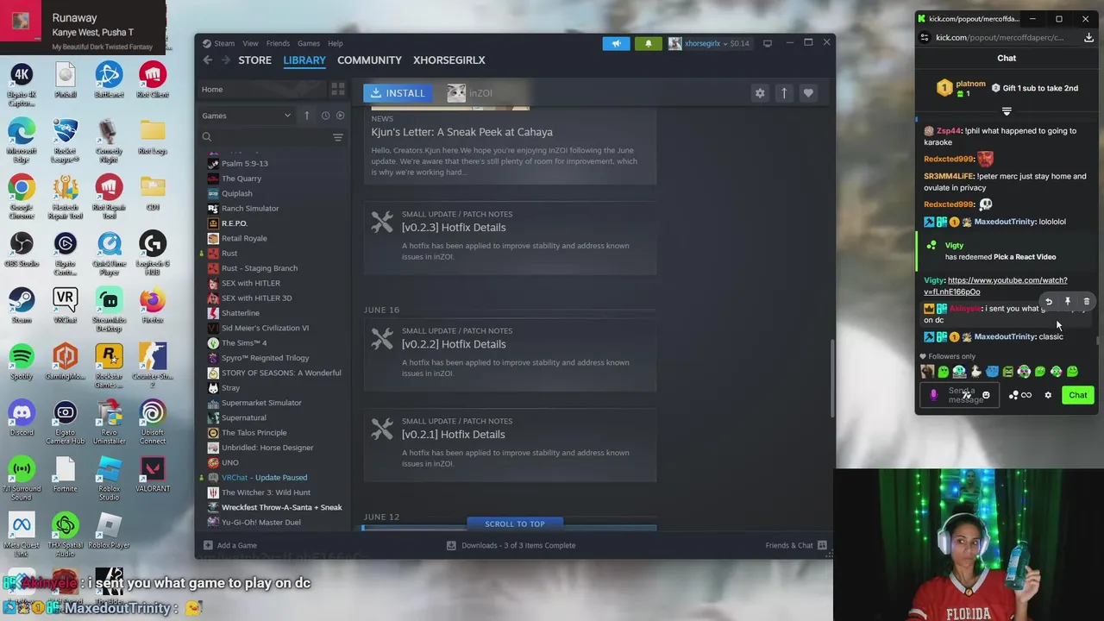Open Rocket League desktop shortcut
Viewport: 1104px width, 621px height.
66,138
